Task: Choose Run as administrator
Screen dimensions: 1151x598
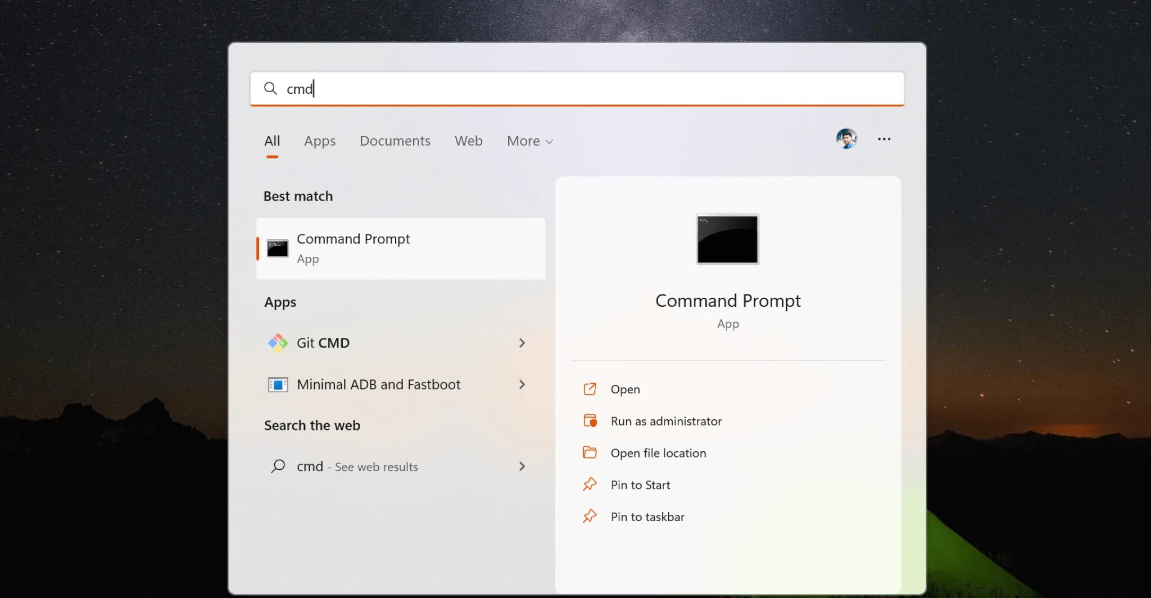Action: [666, 421]
